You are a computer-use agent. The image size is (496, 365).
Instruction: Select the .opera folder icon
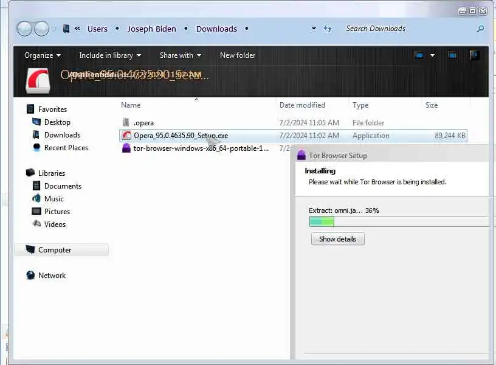point(126,122)
